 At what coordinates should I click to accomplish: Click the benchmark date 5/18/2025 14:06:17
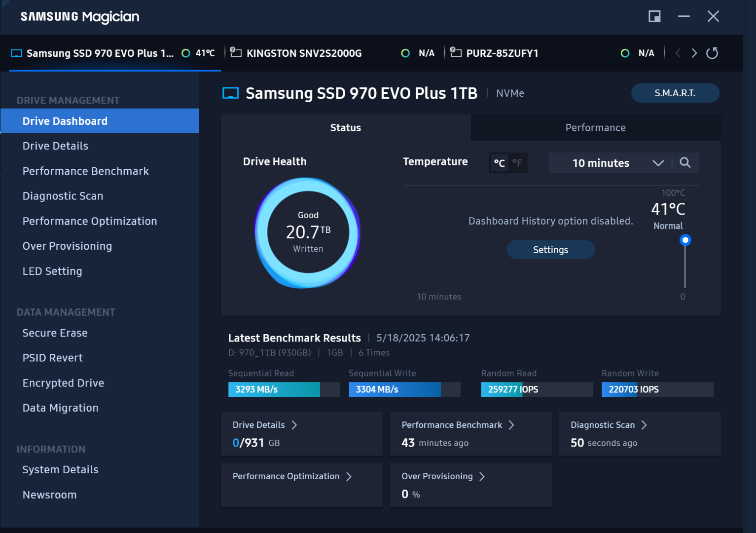(x=423, y=338)
